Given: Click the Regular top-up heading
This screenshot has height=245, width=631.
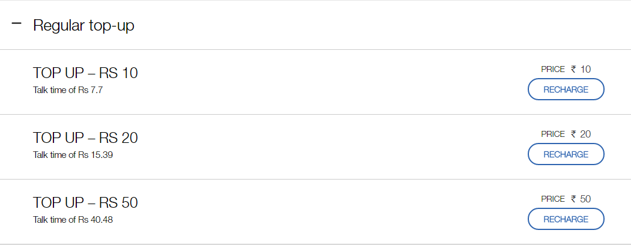Looking at the screenshot, I should (83, 26).
